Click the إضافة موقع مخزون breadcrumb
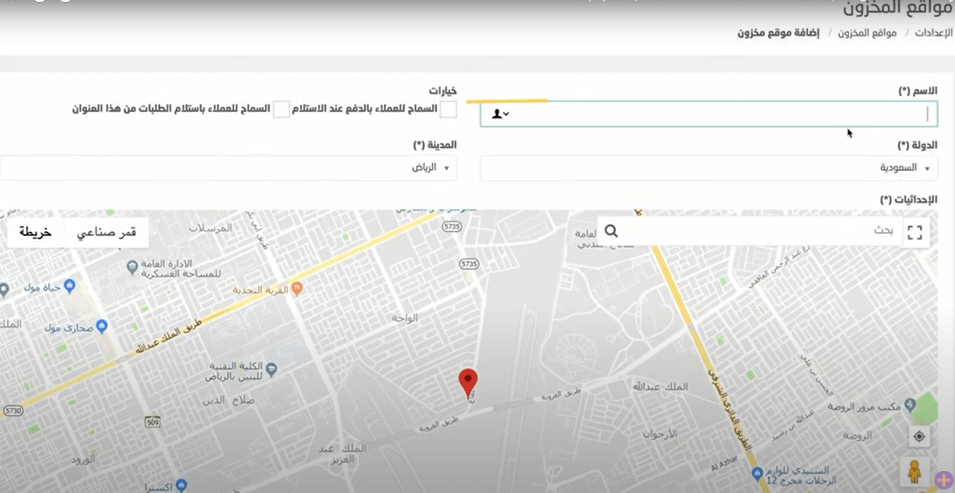Viewport: 955px width, 493px height. point(778,33)
